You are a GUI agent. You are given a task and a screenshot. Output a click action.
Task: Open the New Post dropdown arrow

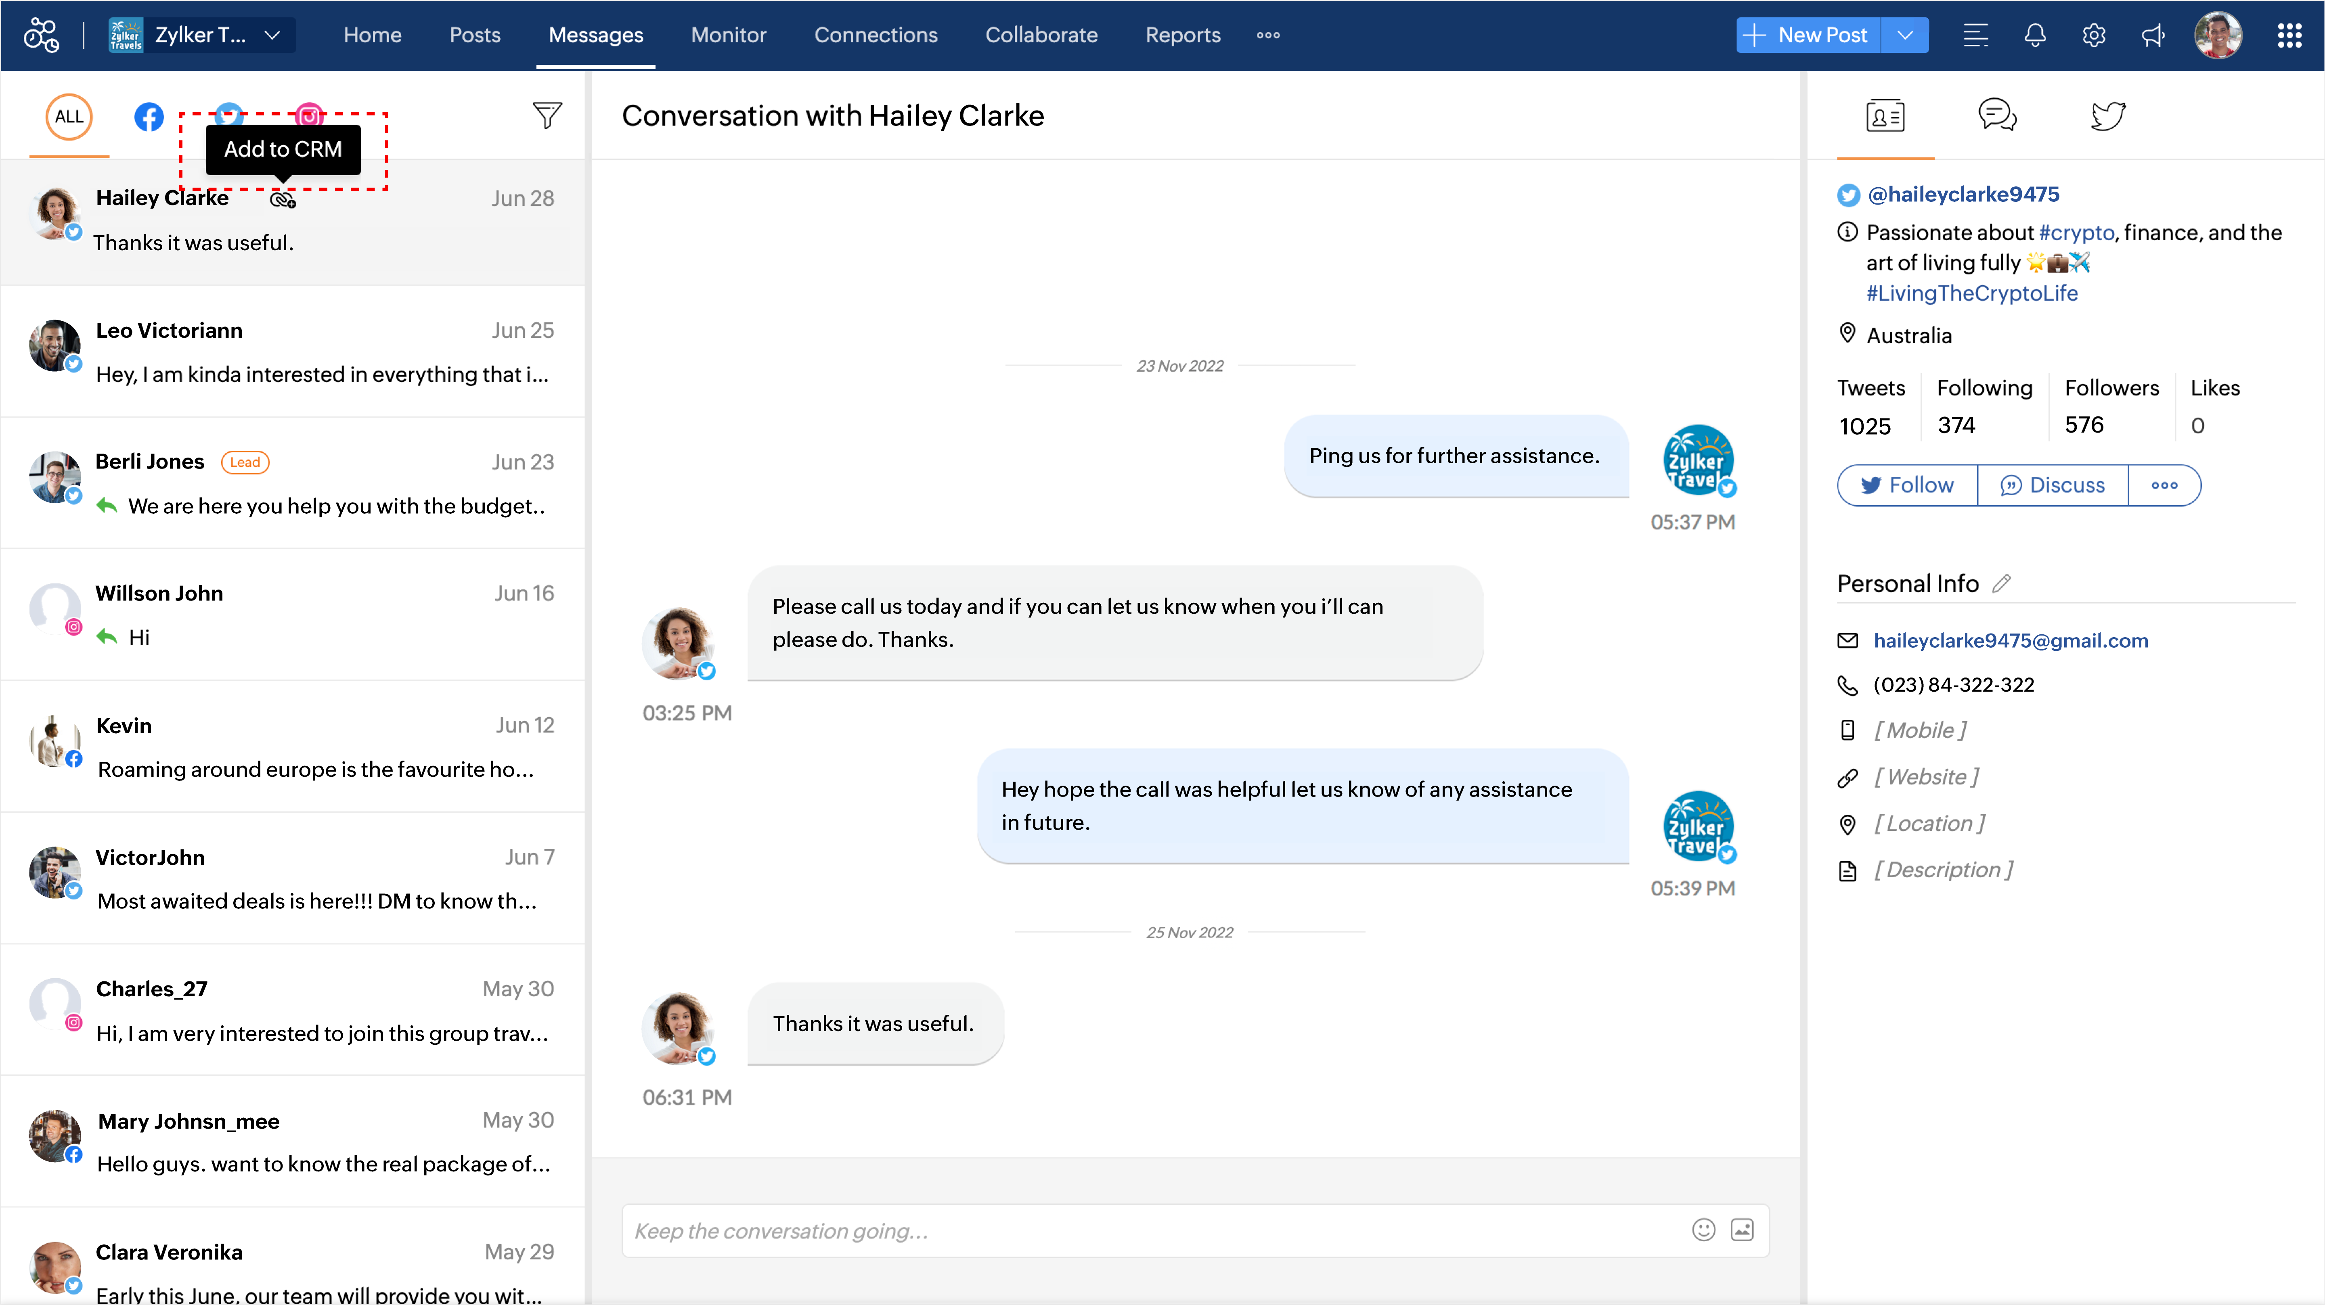coord(1904,35)
